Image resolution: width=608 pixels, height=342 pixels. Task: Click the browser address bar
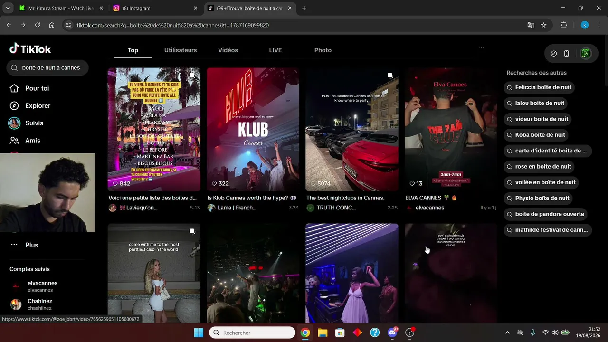pyautogui.click(x=299, y=25)
